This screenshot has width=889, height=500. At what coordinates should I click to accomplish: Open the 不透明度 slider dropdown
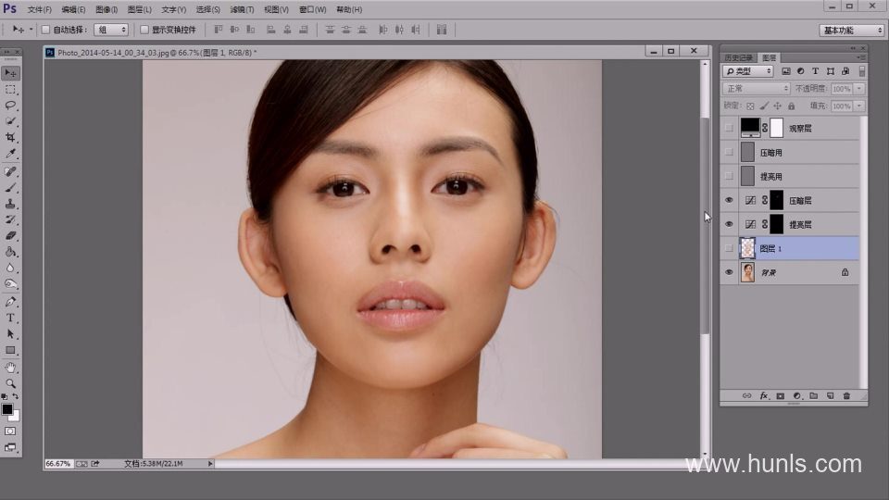859,89
